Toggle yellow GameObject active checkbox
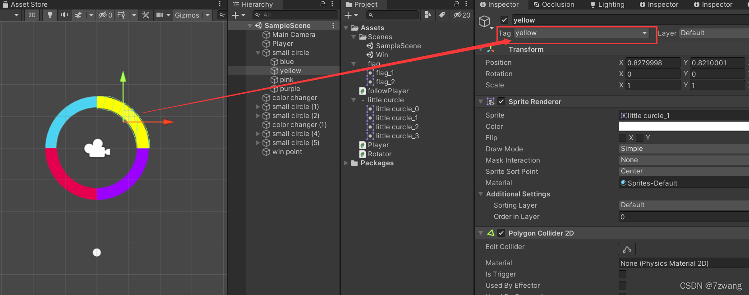This screenshot has width=749, height=295. [x=505, y=20]
